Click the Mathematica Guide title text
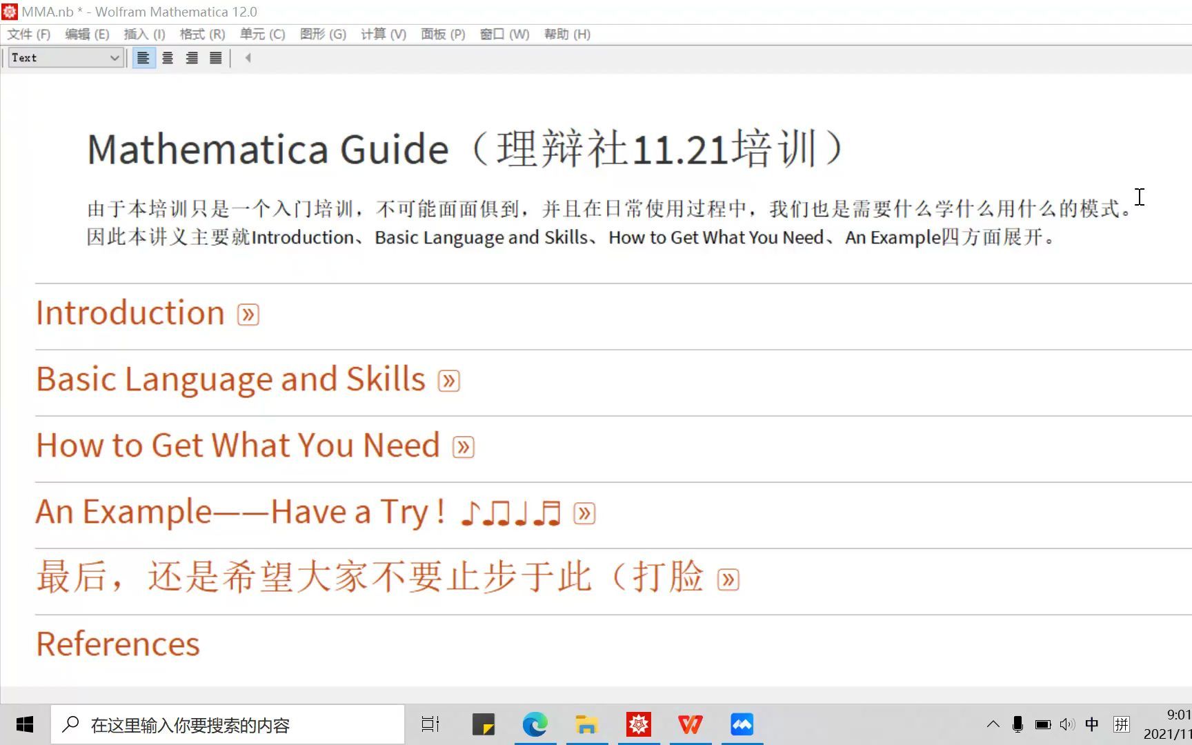This screenshot has height=745, width=1192. 466,148
